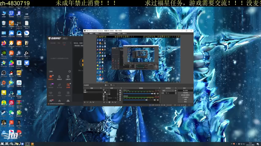Mute the first mixer track speaker
This screenshot has height=146, width=261.
(x=155, y=94)
